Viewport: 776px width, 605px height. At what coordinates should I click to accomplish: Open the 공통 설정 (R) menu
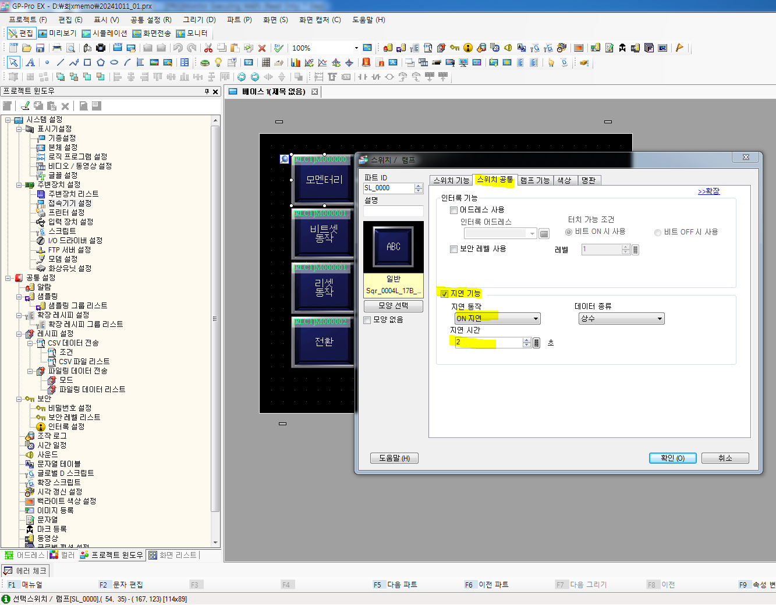151,20
